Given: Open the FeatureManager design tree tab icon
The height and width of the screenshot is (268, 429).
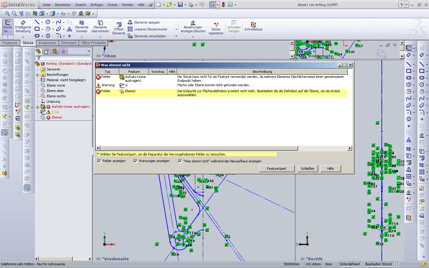Looking at the screenshot, I should 38,51.
